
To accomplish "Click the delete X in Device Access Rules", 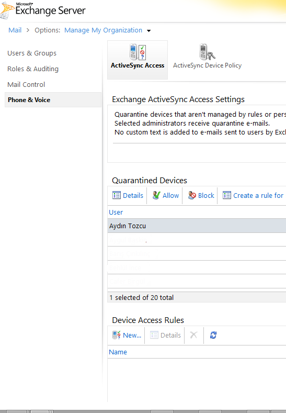I will click(193, 335).
